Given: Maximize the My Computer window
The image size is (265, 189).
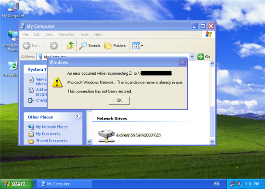Looking at the screenshot, I should [203, 26].
